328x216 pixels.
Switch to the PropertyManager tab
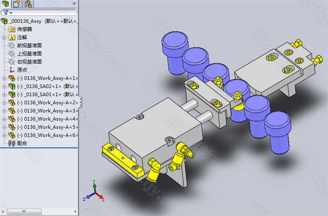pyautogui.click(x=16, y=4)
